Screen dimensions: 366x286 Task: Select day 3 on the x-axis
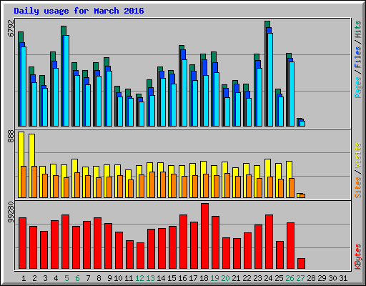pyautogui.click(x=45, y=278)
